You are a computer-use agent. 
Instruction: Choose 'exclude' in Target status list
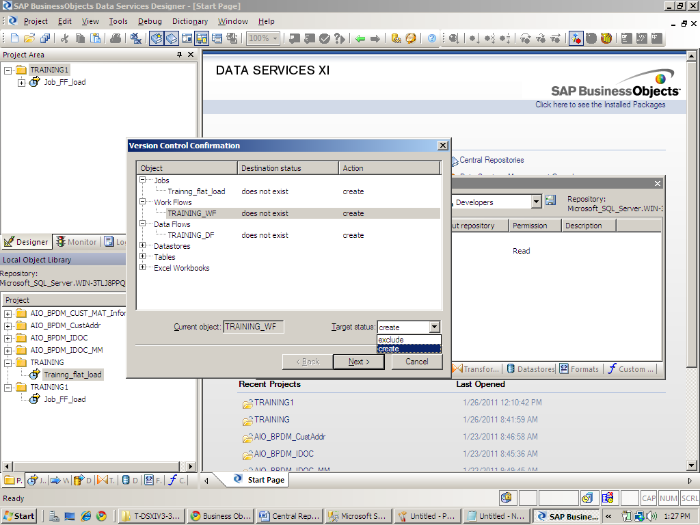pos(409,340)
